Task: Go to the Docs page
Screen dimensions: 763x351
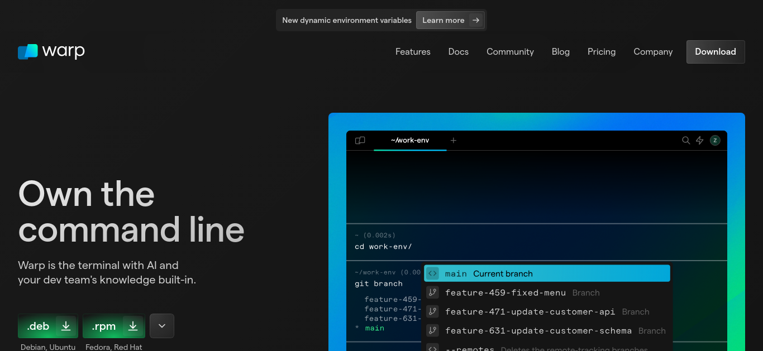Action: [x=459, y=52]
